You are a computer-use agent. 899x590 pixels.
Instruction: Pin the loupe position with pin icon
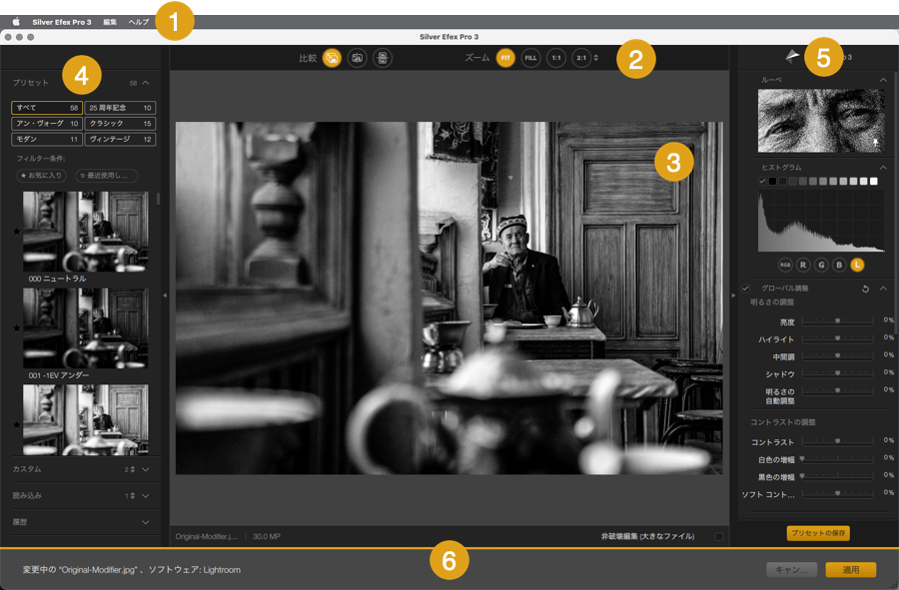pos(875,142)
